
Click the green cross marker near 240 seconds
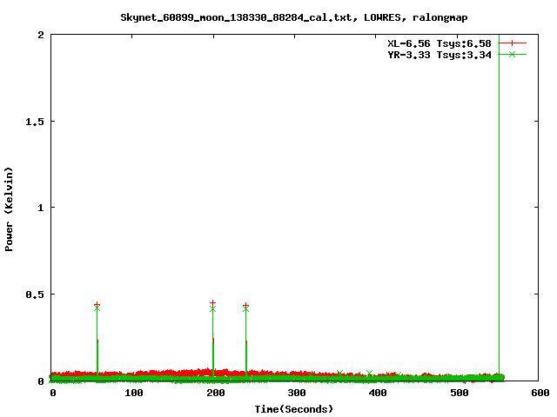pos(245,309)
